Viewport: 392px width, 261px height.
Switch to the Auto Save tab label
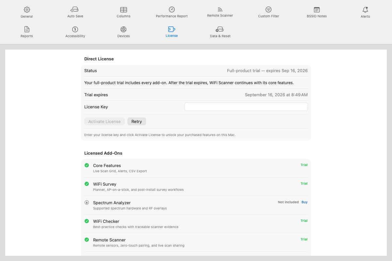coord(75,16)
